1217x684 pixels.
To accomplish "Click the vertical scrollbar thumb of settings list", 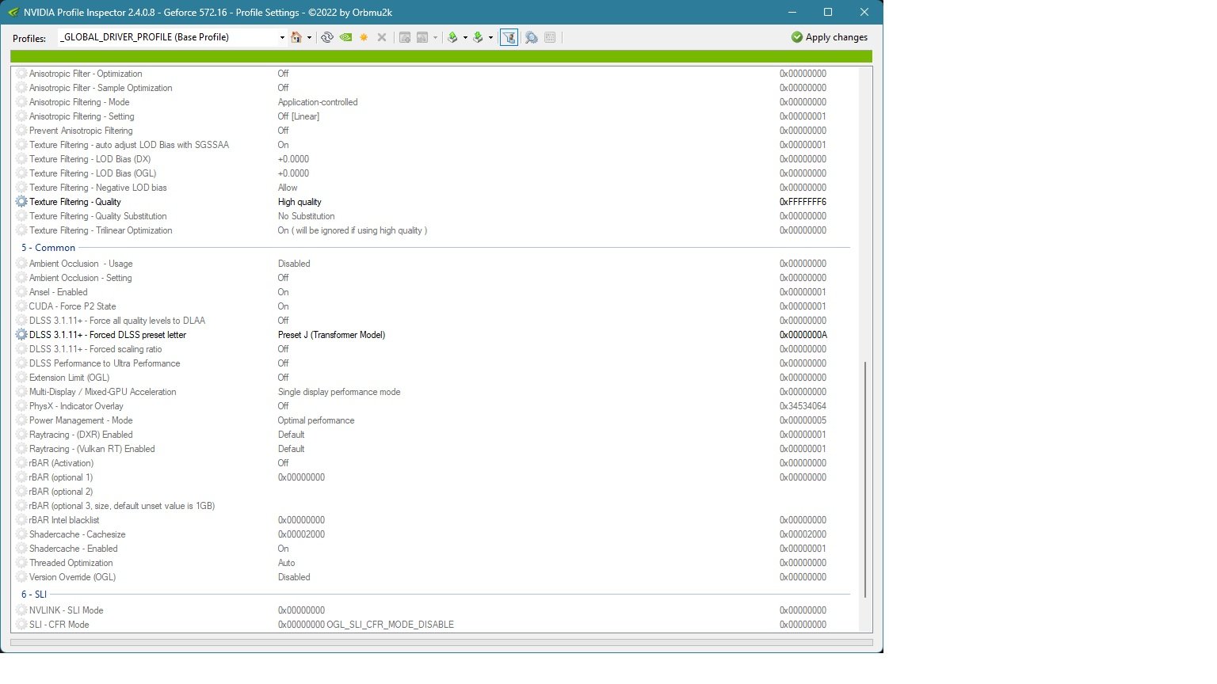I will (865, 479).
